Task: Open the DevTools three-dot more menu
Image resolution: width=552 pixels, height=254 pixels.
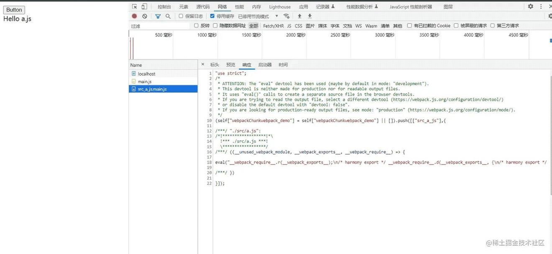Action: (541, 7)
